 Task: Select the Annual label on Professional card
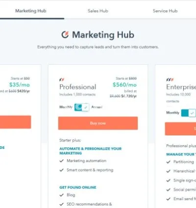[x=97, y=107]
